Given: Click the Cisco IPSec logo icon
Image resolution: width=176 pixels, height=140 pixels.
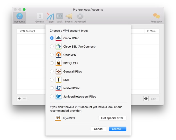Looking at the screenshot, I should pyautogui.click(x=58, y=38).
